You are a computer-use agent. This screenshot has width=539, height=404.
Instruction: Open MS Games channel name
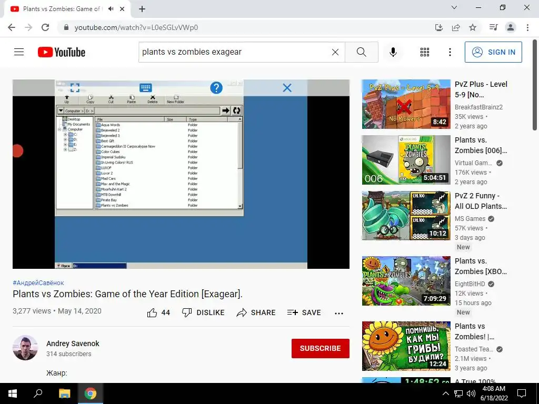click(x=470, y=219)
